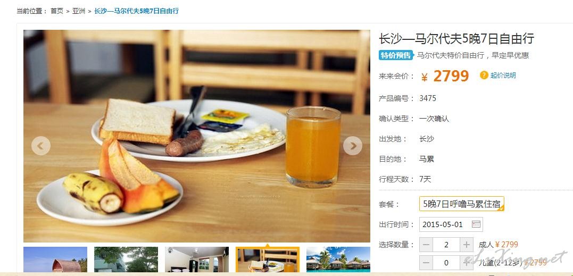
Task: Open 亚洲 breadcrumb link
Action: (79, 11)
